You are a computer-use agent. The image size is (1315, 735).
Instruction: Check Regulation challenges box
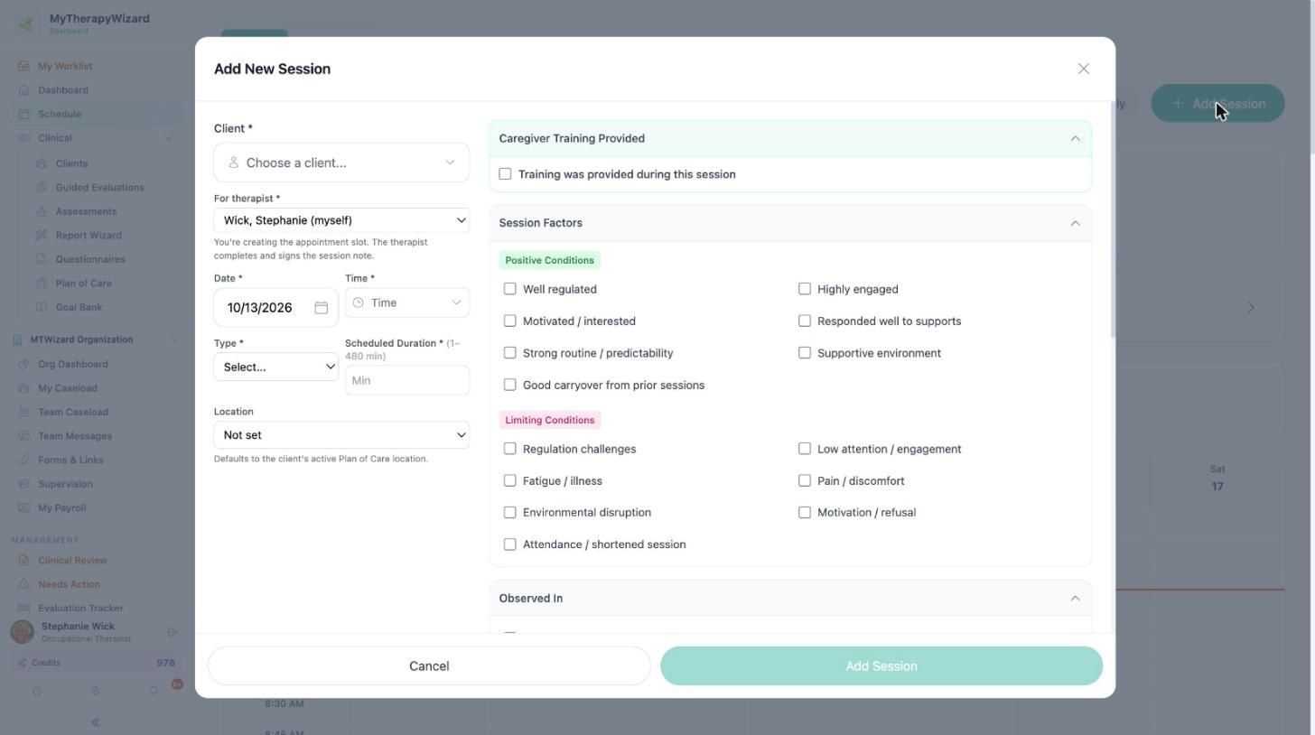click(510, 449)
